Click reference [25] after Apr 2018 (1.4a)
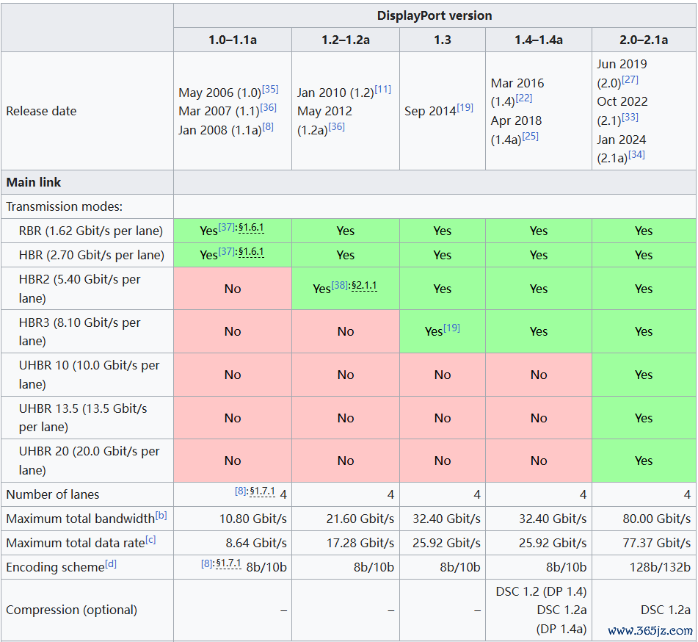Image resolution: width=698 pixels, height=642 pixels. 530,136
